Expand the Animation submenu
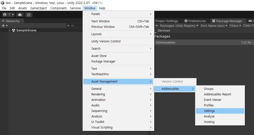Image resolution: width=254 pixels, height=135 pixels. coord(118,100)
